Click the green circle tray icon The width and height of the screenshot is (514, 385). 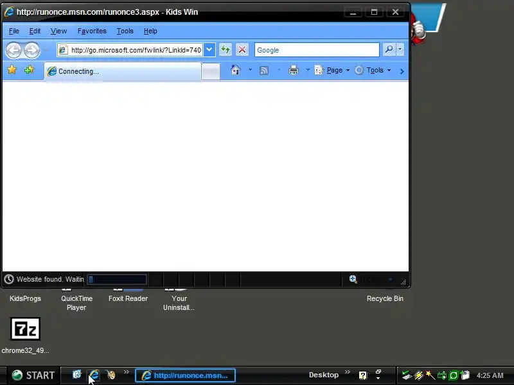454,375
